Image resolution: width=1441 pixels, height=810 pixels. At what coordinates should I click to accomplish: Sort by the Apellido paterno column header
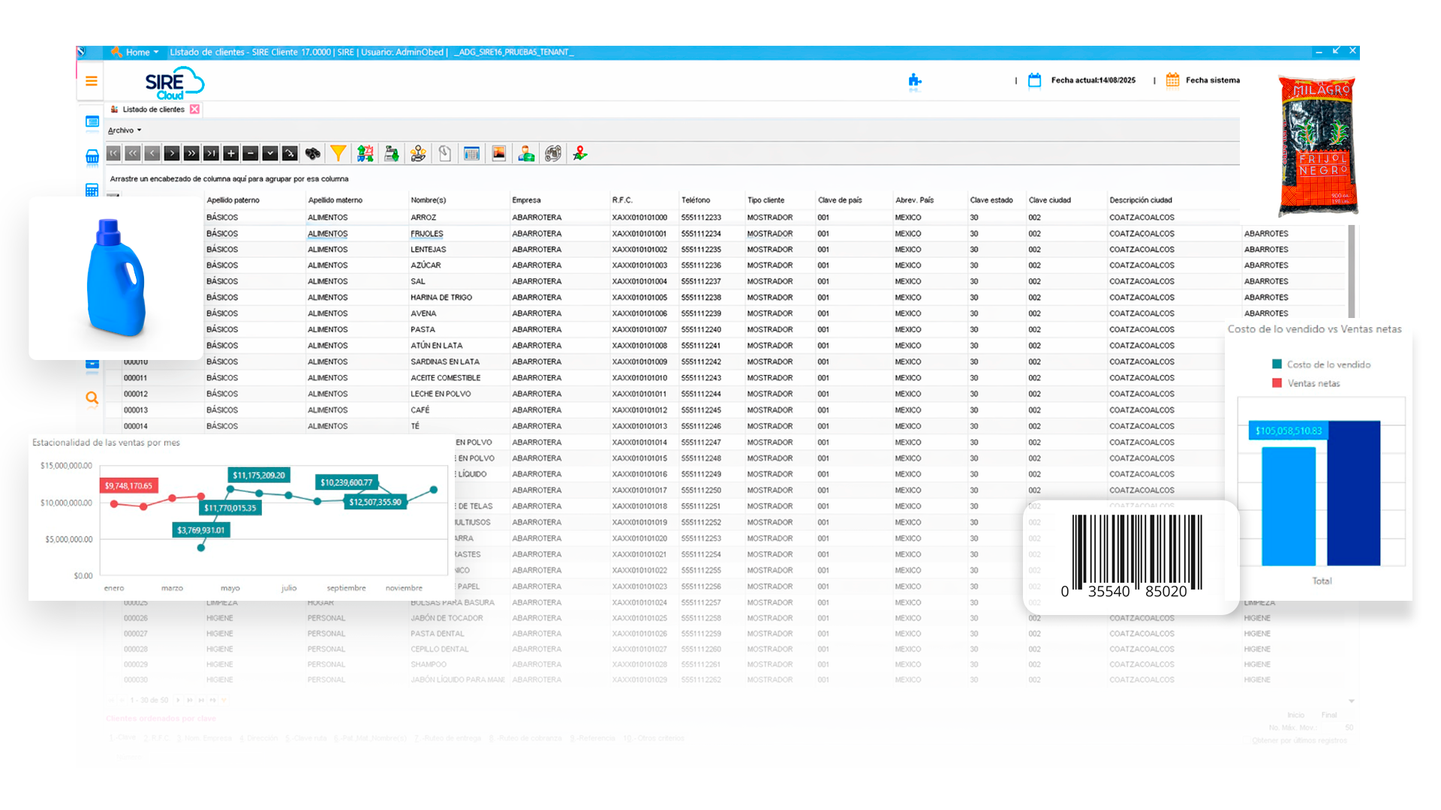pos(233,200)
